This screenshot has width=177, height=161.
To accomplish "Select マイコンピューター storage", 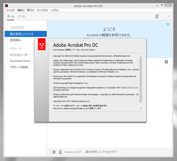I will (x=19, y=55).
